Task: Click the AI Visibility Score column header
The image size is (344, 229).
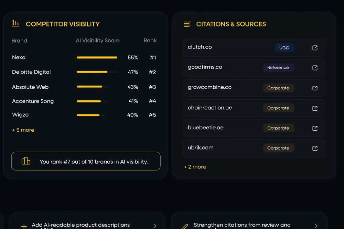Action: coord(98,40)
